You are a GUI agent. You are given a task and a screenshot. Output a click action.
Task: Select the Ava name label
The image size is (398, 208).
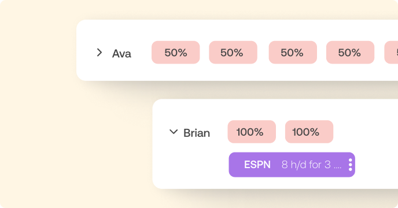point(121,54)
